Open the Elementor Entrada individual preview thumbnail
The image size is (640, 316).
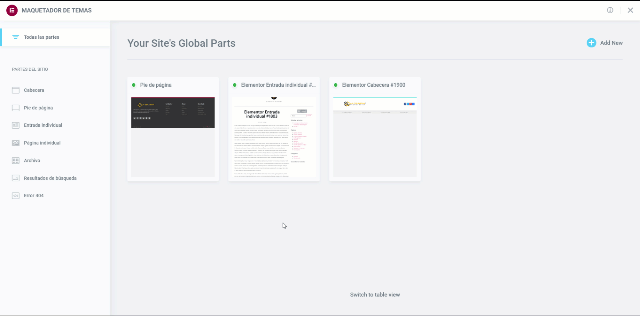click(274, 137)
